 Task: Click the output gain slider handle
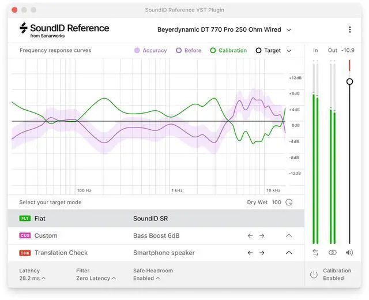tap(349, 82)
